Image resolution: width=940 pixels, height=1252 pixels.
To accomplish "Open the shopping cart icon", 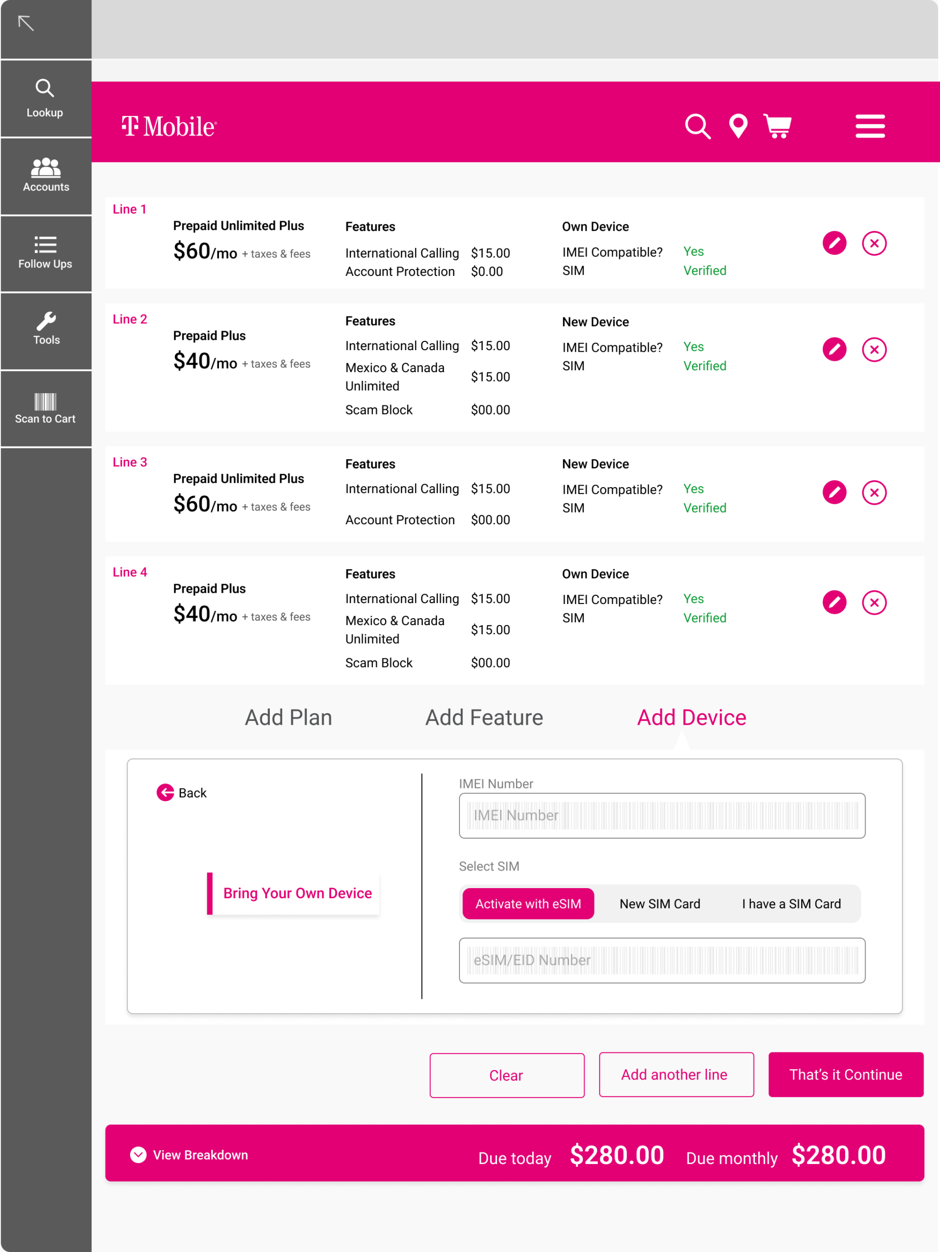I will coord(777,126).
